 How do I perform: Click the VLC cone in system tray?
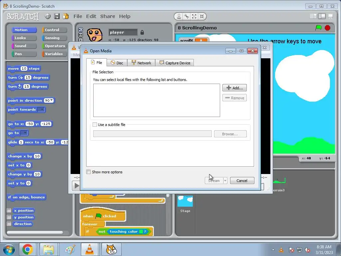[281, 250]
